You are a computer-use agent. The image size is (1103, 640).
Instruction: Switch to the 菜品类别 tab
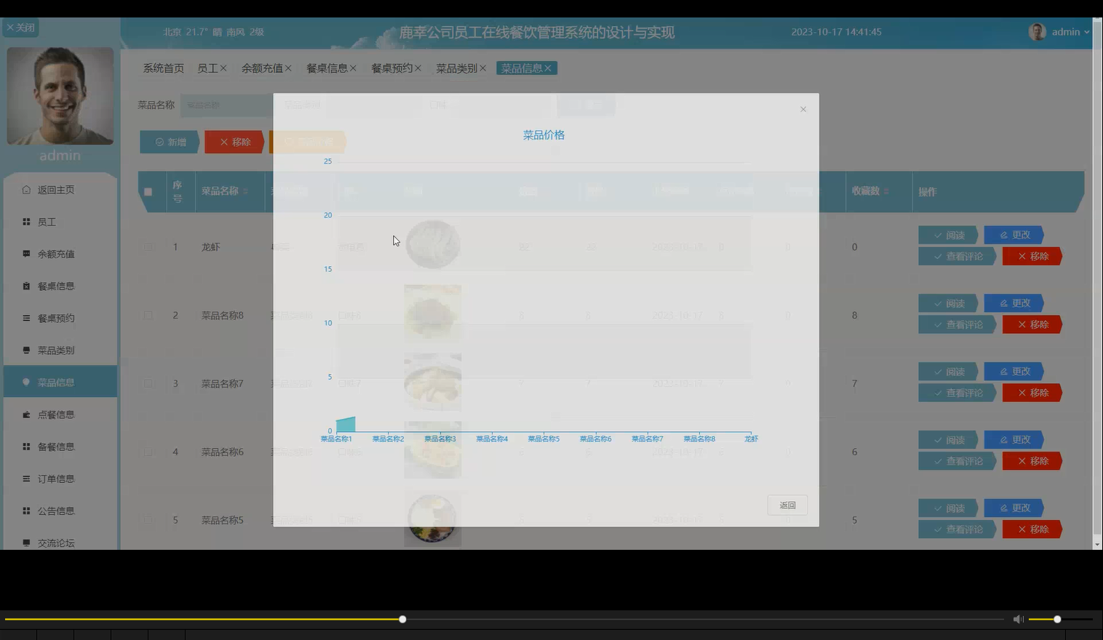pyautogui.click(x=456, y=68)
